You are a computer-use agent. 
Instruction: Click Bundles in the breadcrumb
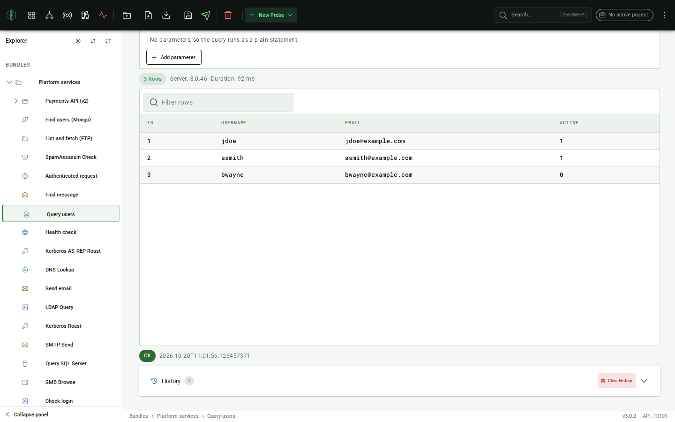tap(138, 416)
